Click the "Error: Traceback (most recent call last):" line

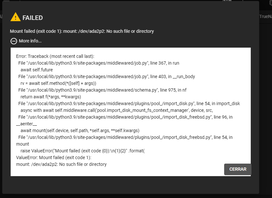tap(55, 56)
